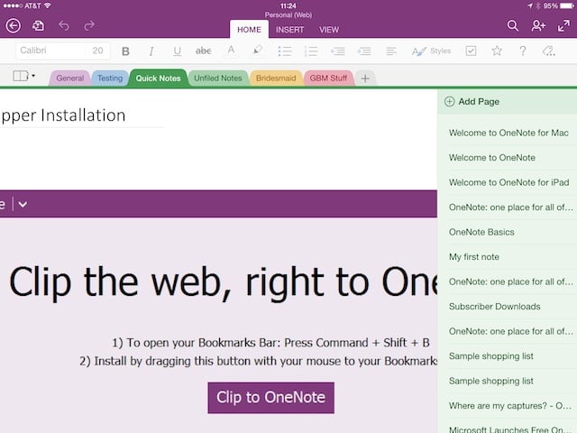Open the Quick Notes section tab

pos(159,78)
